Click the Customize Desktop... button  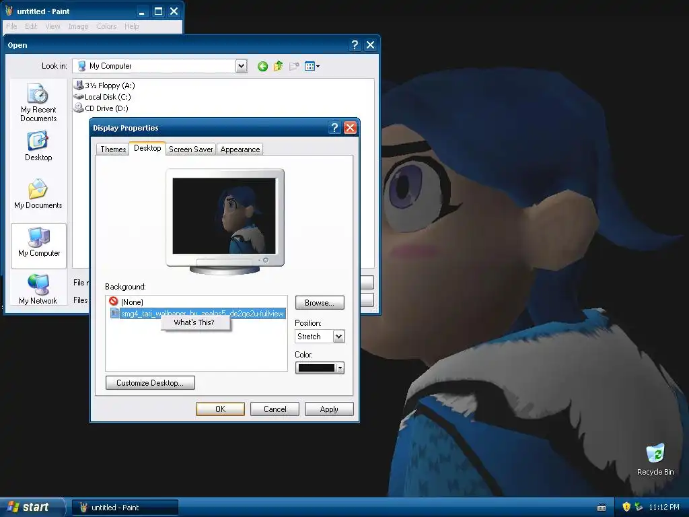tap(150, 383)
